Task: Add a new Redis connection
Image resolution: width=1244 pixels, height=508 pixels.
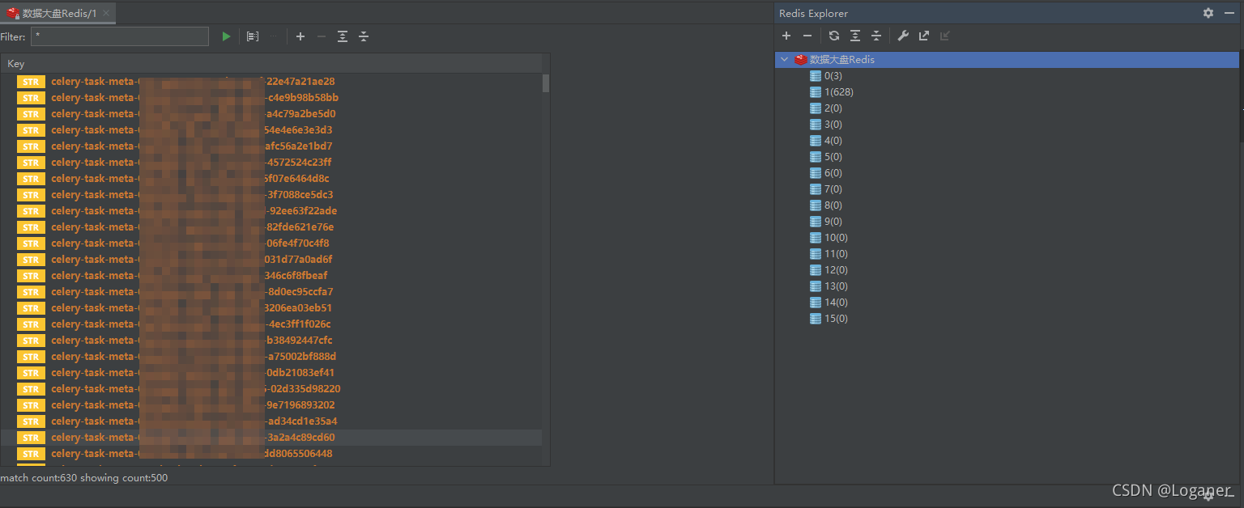Action: pyautogui.click(x=786, y=36)
